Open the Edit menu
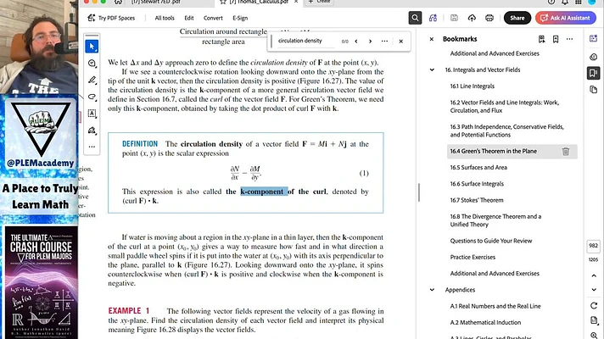604x339 pixels. tap(188, 18)
